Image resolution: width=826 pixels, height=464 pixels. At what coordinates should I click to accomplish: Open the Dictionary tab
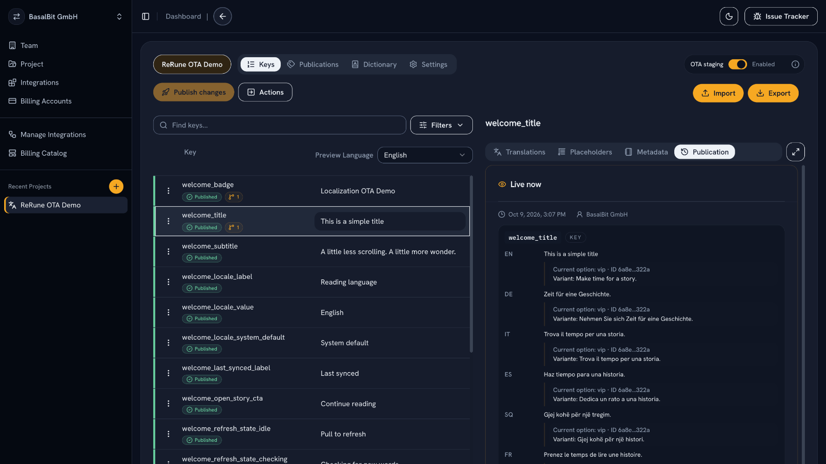[374, 64]
